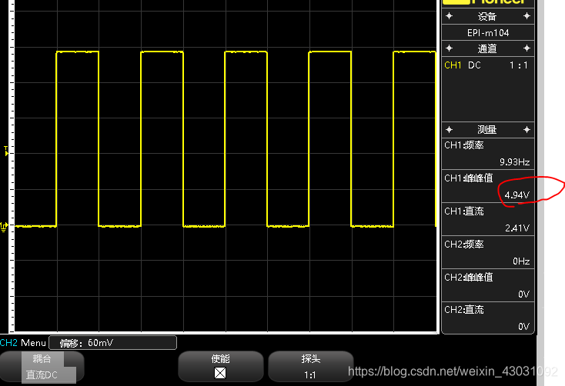Select the CH2 Menu label
This screenshot has width=565, height=386.
23,343
